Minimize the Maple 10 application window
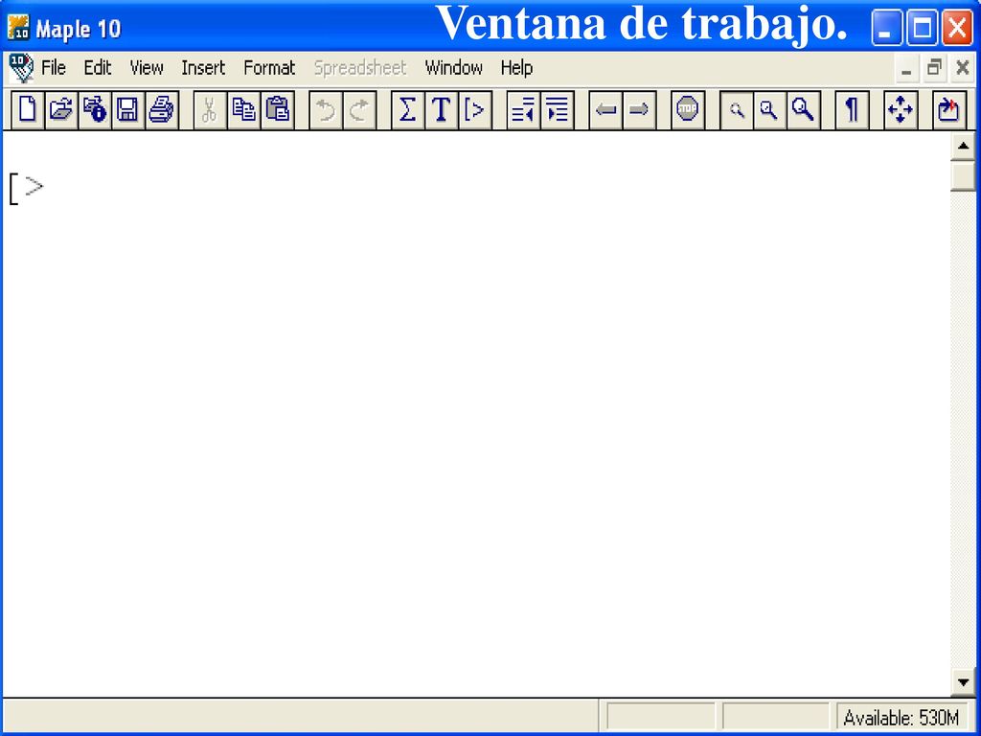The image size is (981, 736). 886,28
